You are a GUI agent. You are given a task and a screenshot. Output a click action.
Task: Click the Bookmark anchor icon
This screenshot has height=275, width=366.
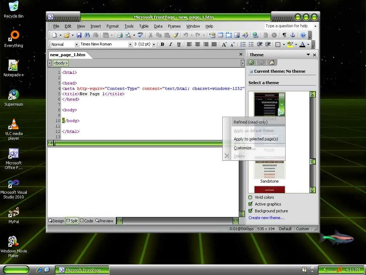293,35
